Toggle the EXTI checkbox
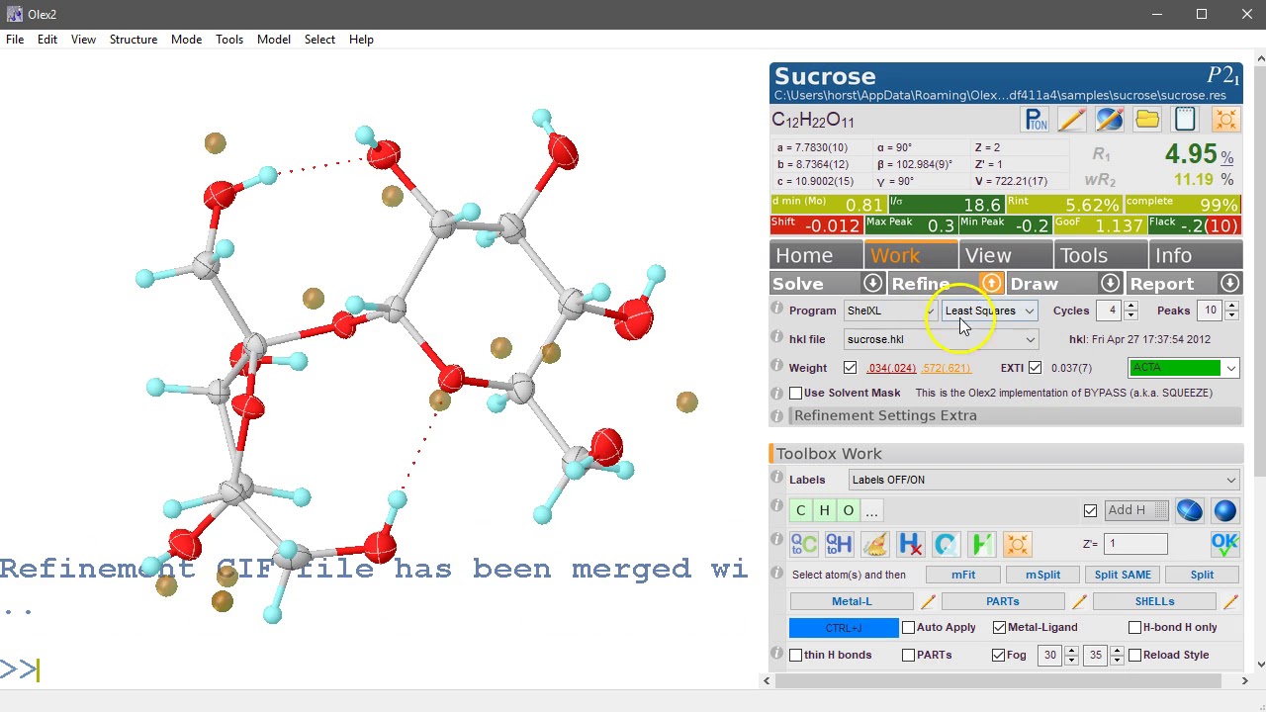This screenshot has height=712, width=1266. click(1035, 368)
